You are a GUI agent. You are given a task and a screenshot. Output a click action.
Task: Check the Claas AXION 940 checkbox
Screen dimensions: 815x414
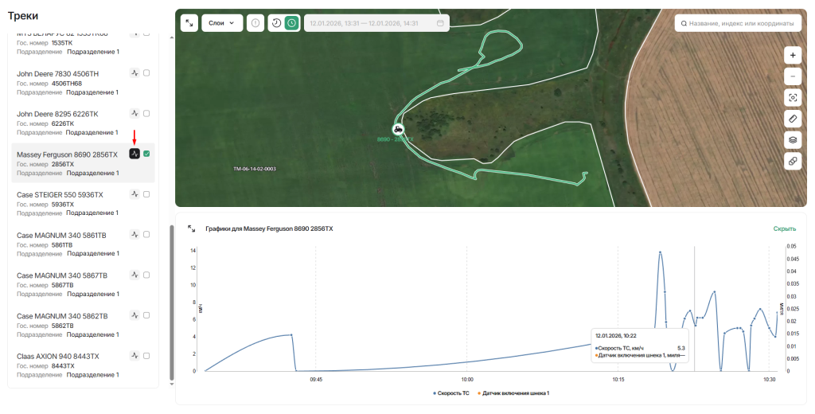pyautogui.click(x=147, y=356)
